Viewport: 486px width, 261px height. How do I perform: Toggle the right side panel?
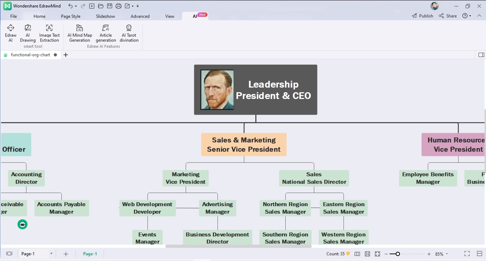pyautogui.click(x=481, y=55)
